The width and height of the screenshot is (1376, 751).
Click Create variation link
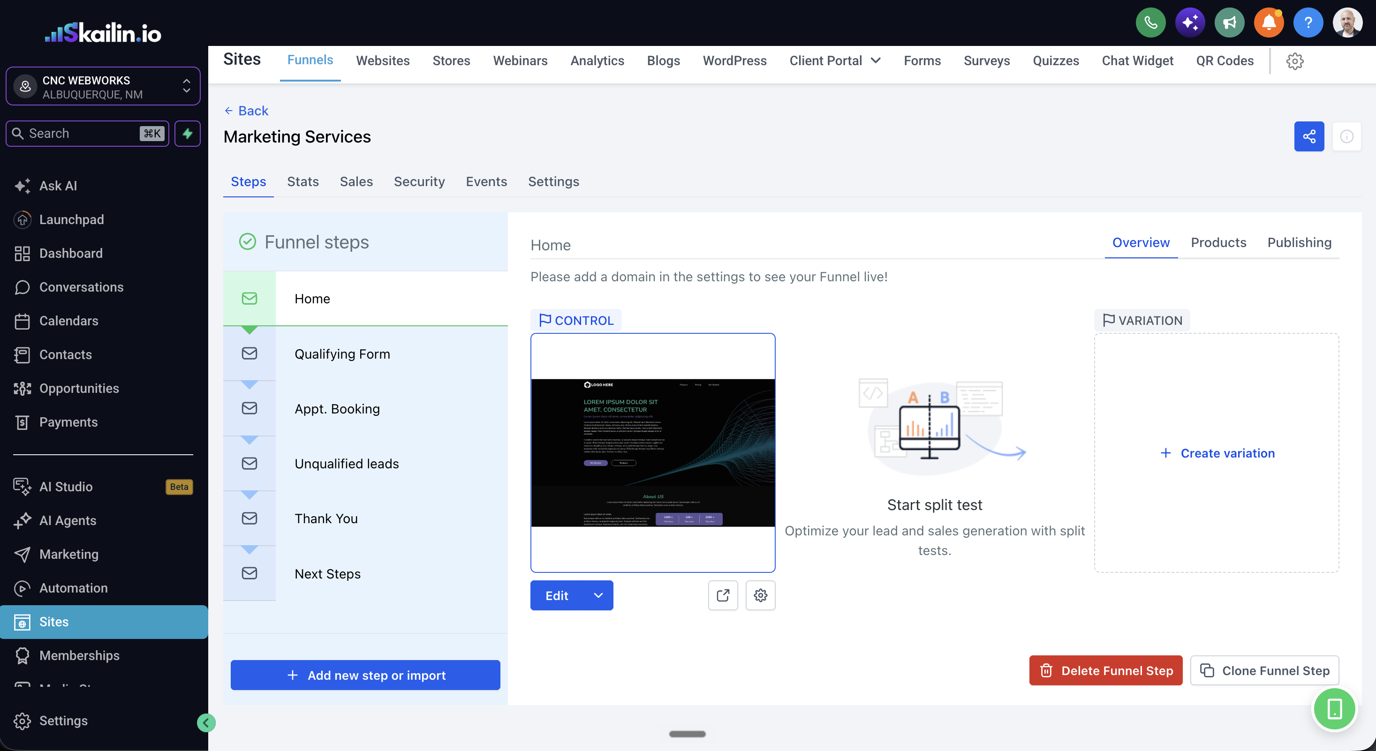(1217, 453)
